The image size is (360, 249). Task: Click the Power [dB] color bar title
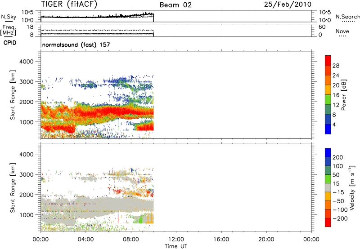tap(343, 95)
